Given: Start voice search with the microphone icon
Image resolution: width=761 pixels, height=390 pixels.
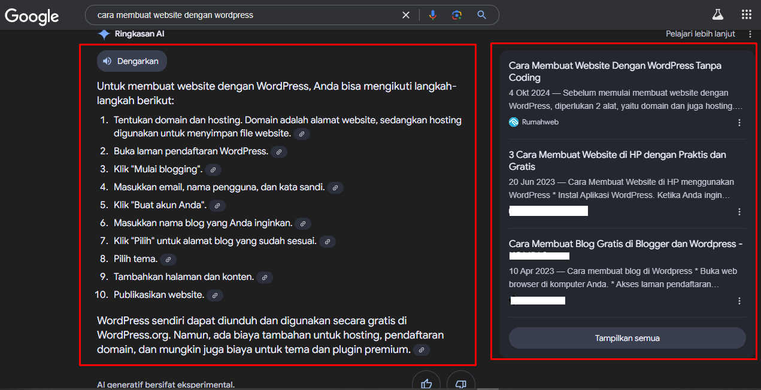Looking at the screenshot, I should pos(432,15).
